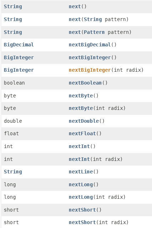The image size is (152, 228).
Task: Follow the BigDecimal return type link
Action: (x=19, y=45)
